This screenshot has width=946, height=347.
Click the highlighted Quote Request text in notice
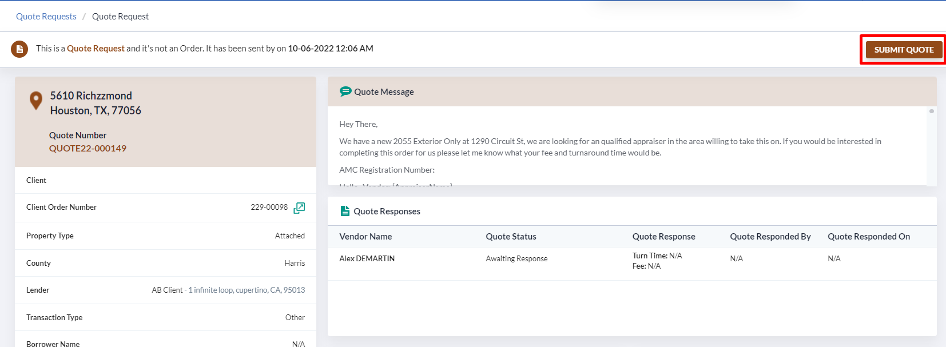96,49
